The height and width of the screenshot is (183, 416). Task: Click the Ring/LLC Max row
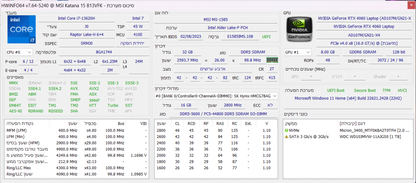tap(76, 168)
